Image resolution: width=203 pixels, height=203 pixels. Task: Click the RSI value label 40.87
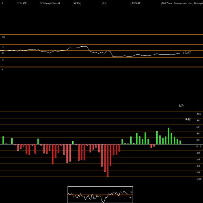pos(187,53)
